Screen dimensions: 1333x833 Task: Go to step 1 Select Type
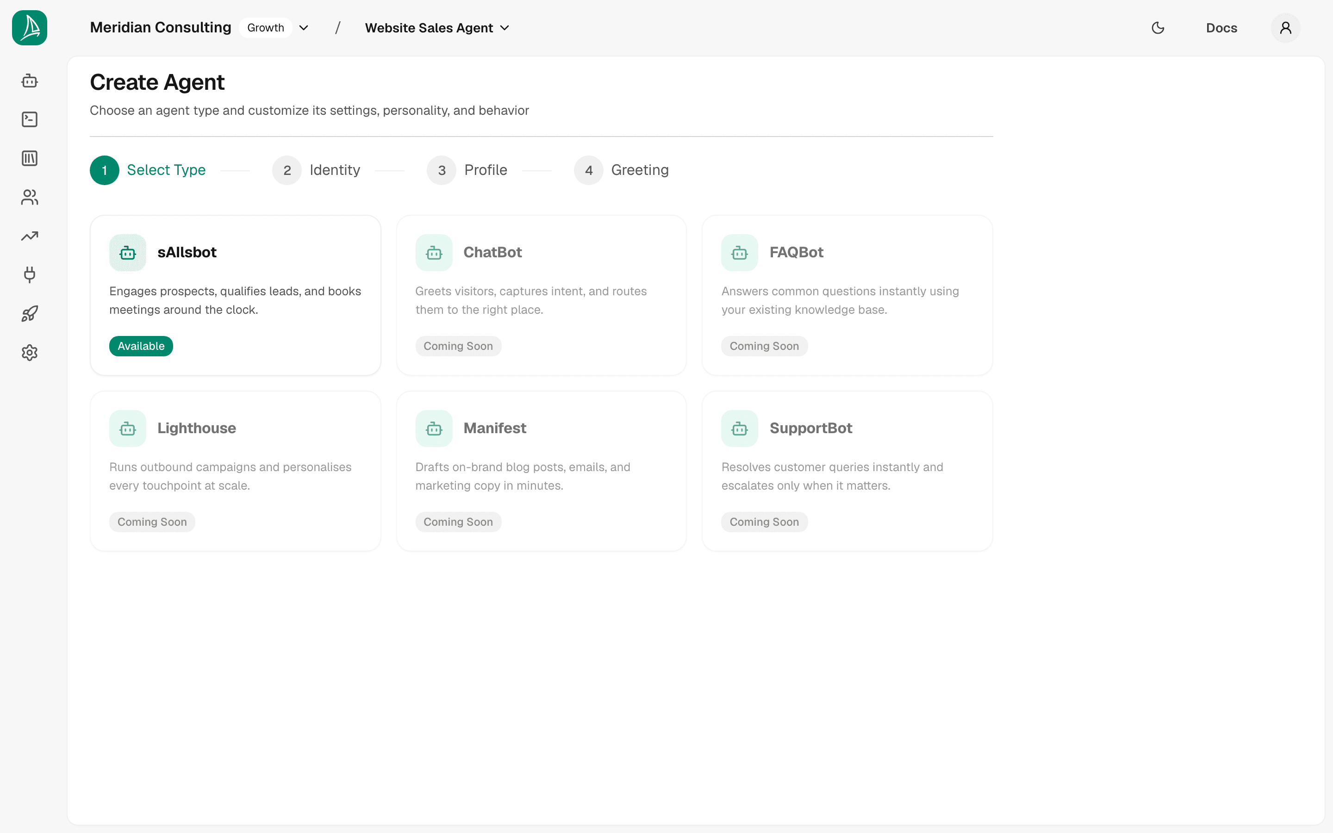[x=148, y=170]
